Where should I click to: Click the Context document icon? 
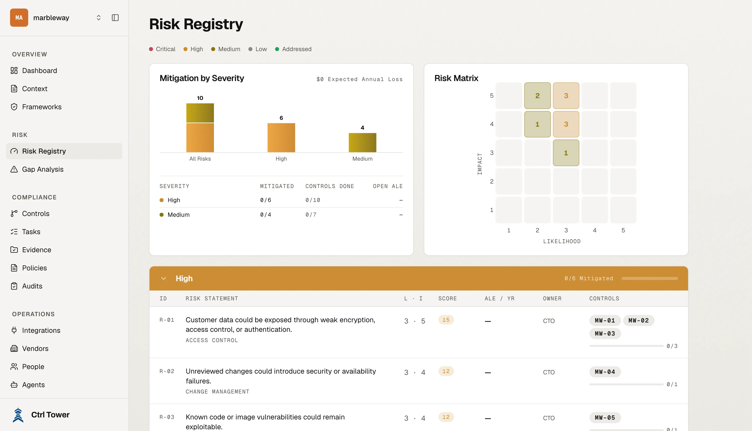pos(14,89)
